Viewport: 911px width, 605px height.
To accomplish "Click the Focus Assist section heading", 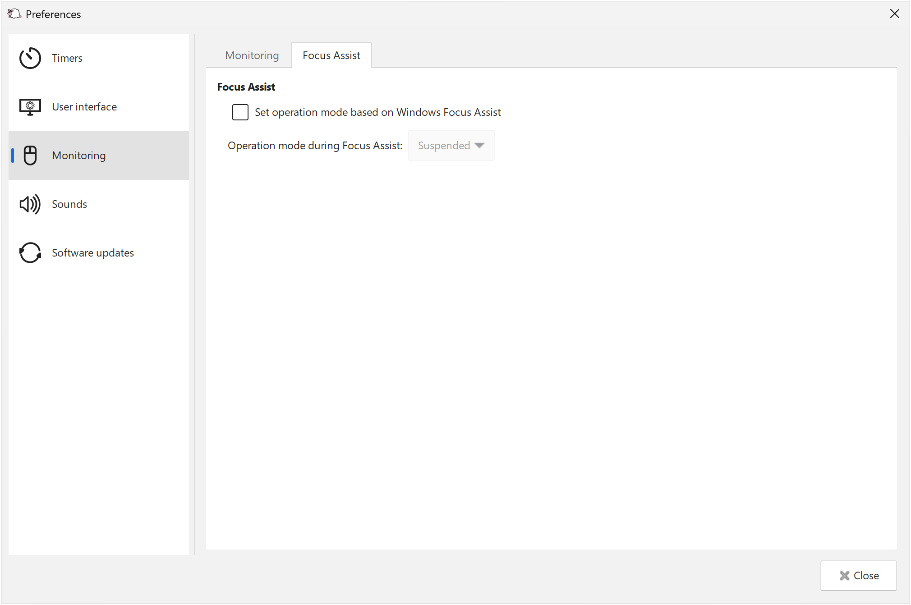I will point(246,87).
